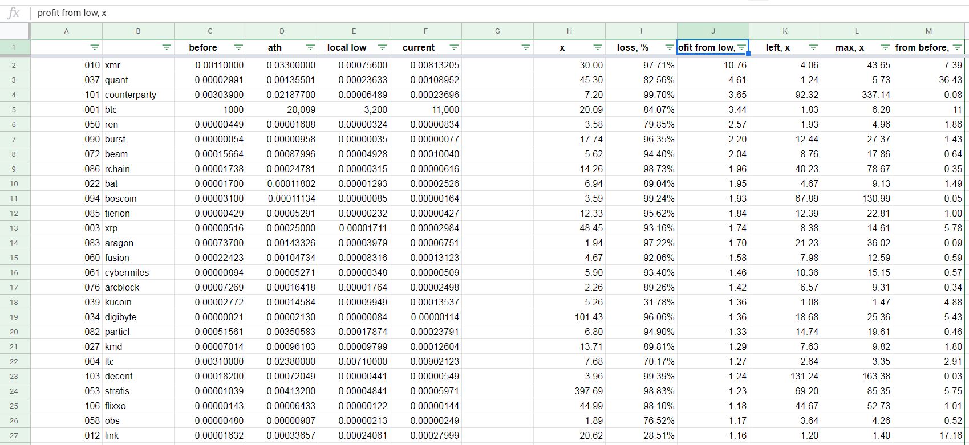Screen dimensions: 969x445
Task: Open filter dropdown in empty column G
Action: click(526, 47)
